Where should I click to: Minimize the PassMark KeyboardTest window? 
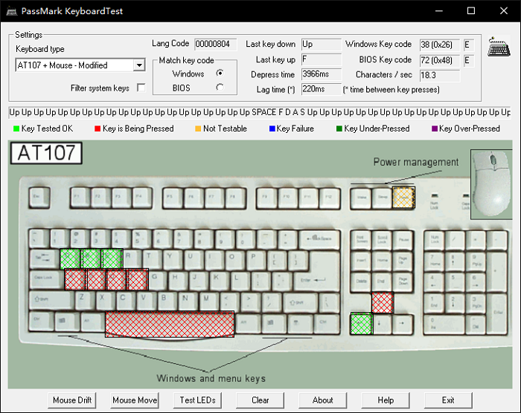click(439, 11)
